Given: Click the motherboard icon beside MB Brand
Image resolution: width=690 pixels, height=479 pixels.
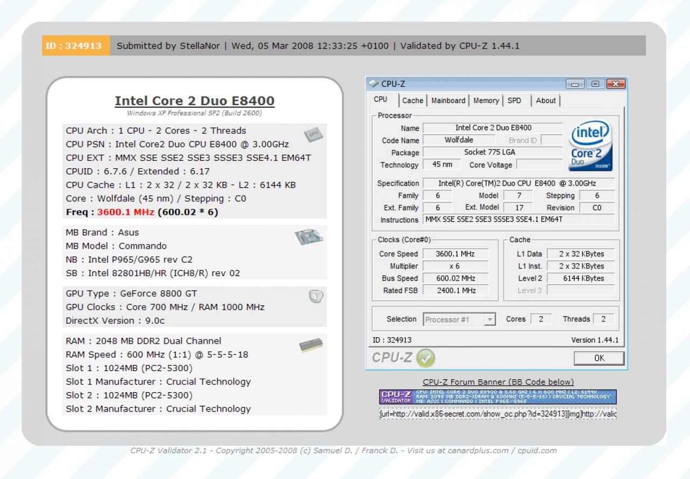Looking at the screenshot, I should click(308, 237).
